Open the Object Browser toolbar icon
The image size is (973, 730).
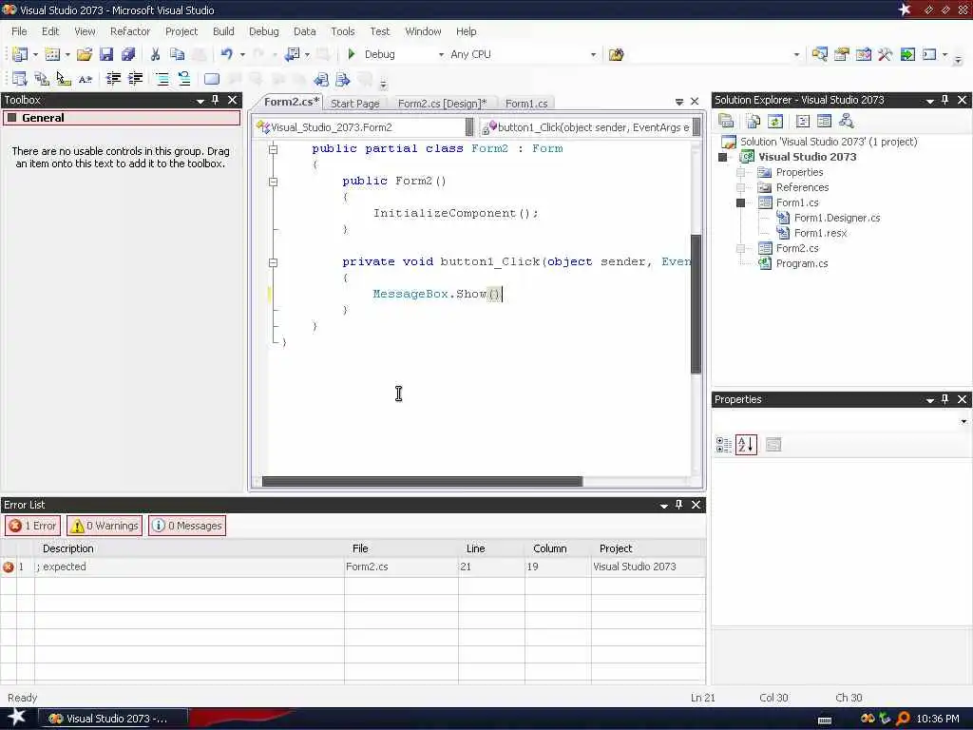(863, 54)
